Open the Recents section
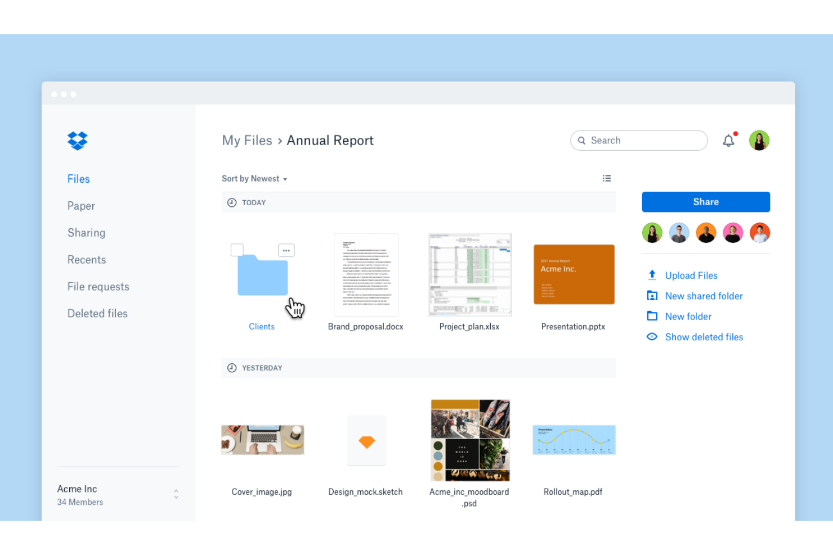 point(87,259)
